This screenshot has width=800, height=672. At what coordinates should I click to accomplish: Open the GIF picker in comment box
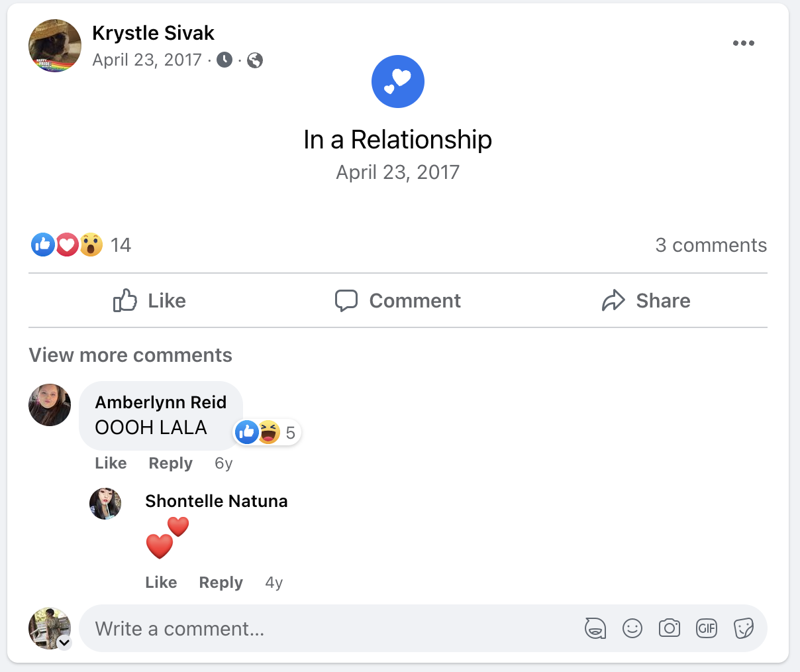[707, 628]
